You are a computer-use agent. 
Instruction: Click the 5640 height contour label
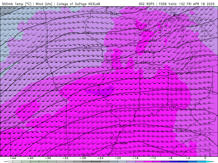[x=145, y=52]
